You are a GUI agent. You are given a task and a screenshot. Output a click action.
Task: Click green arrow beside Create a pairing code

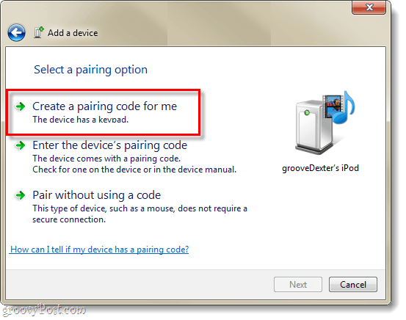pos(21,106)
